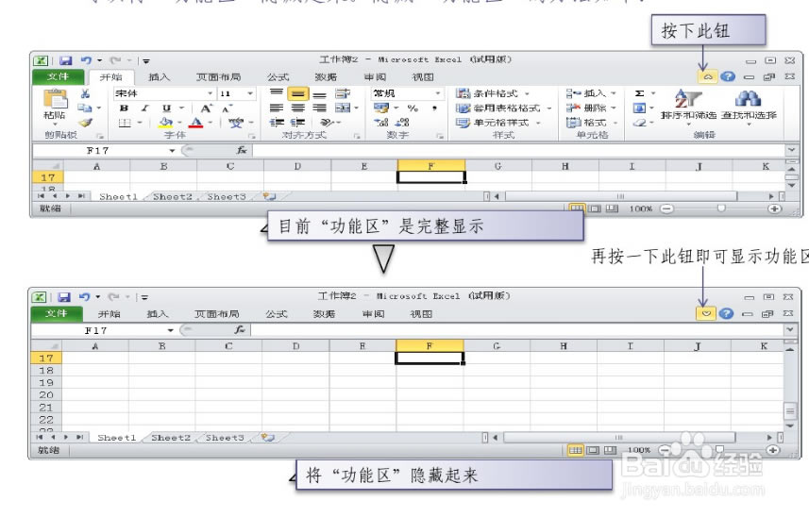Click the Cut scissors icon
Image resolution: width=809 pixels, height=517 pixels.
85,93
